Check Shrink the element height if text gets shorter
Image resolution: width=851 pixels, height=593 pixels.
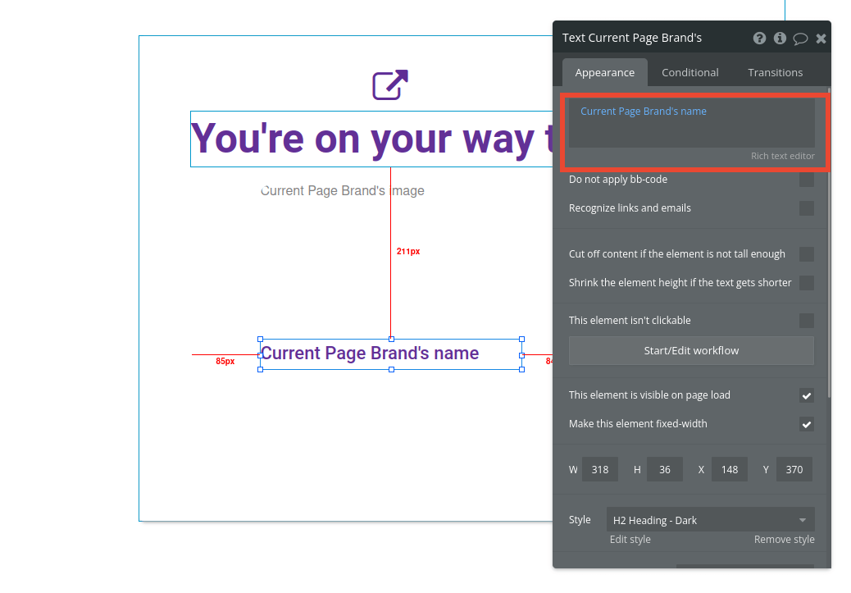coord(806,283)
